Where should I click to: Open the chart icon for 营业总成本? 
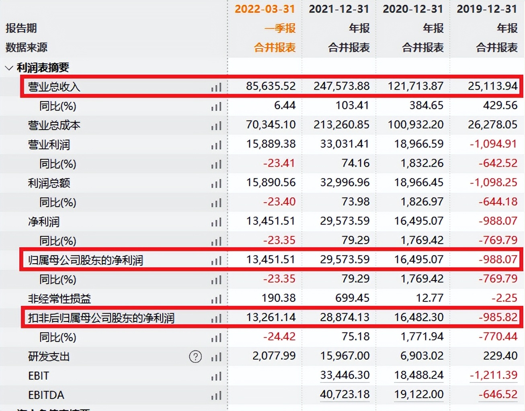[216, 126]
